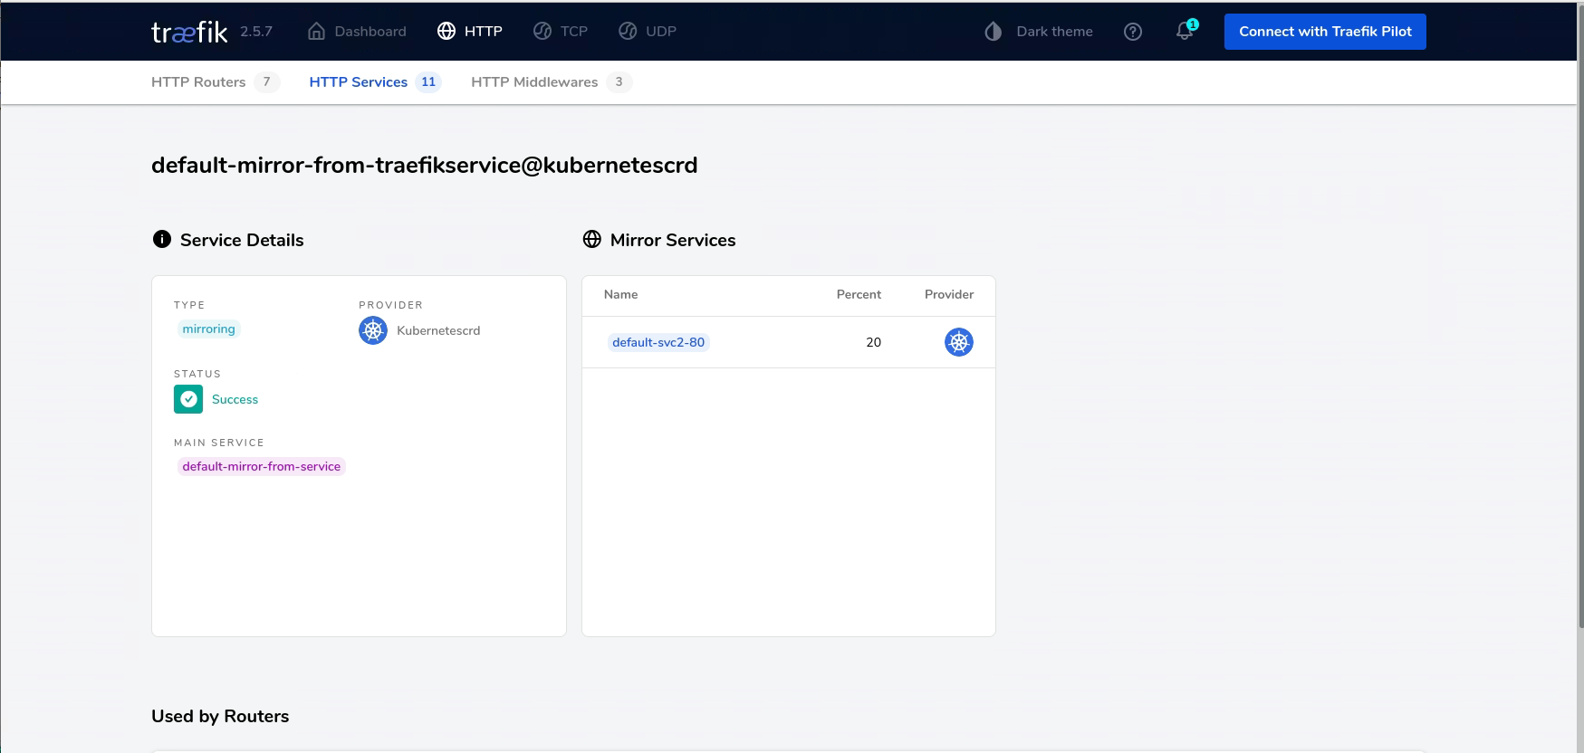Open the notifications bell icon
This screenshot has width=1584, height=753.
[1185, 32]
